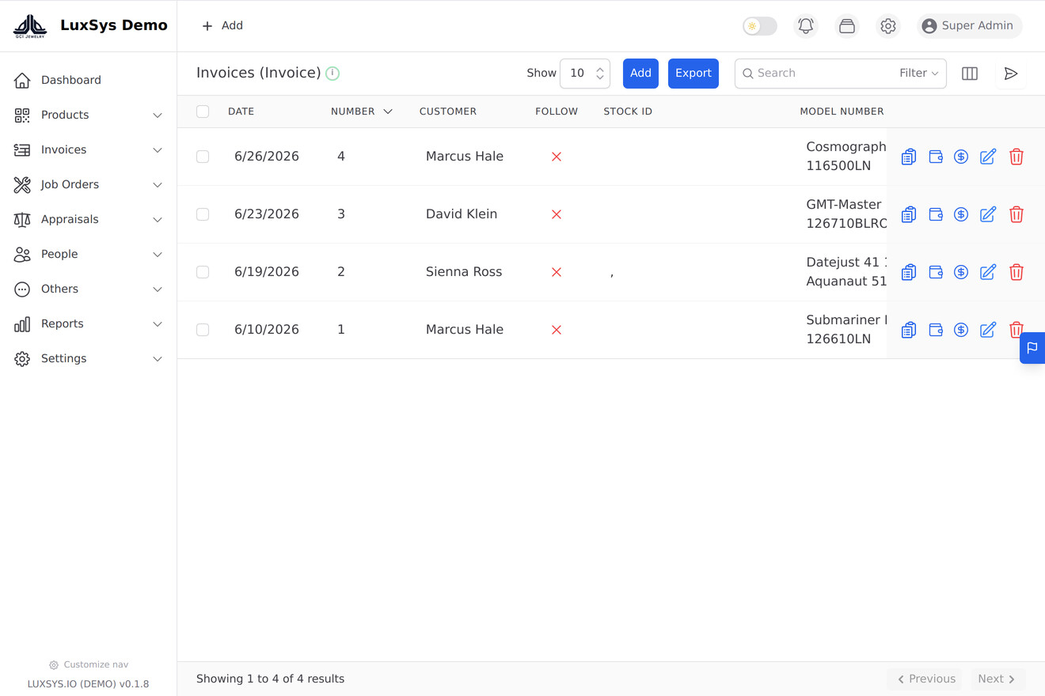Toggle the light/dark theme switch
Viewport: 1045px width, 696px height.
(760, 26)
